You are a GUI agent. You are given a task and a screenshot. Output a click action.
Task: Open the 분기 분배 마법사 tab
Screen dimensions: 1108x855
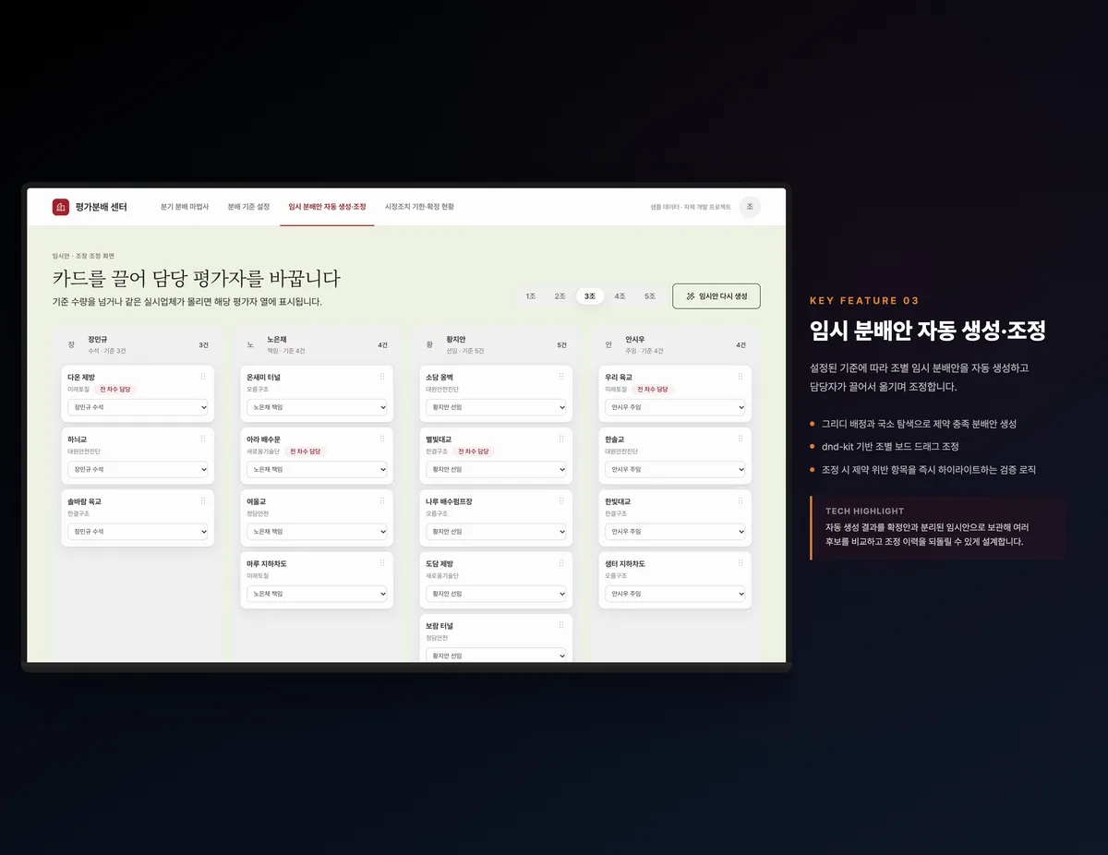(x=185, y=207)
